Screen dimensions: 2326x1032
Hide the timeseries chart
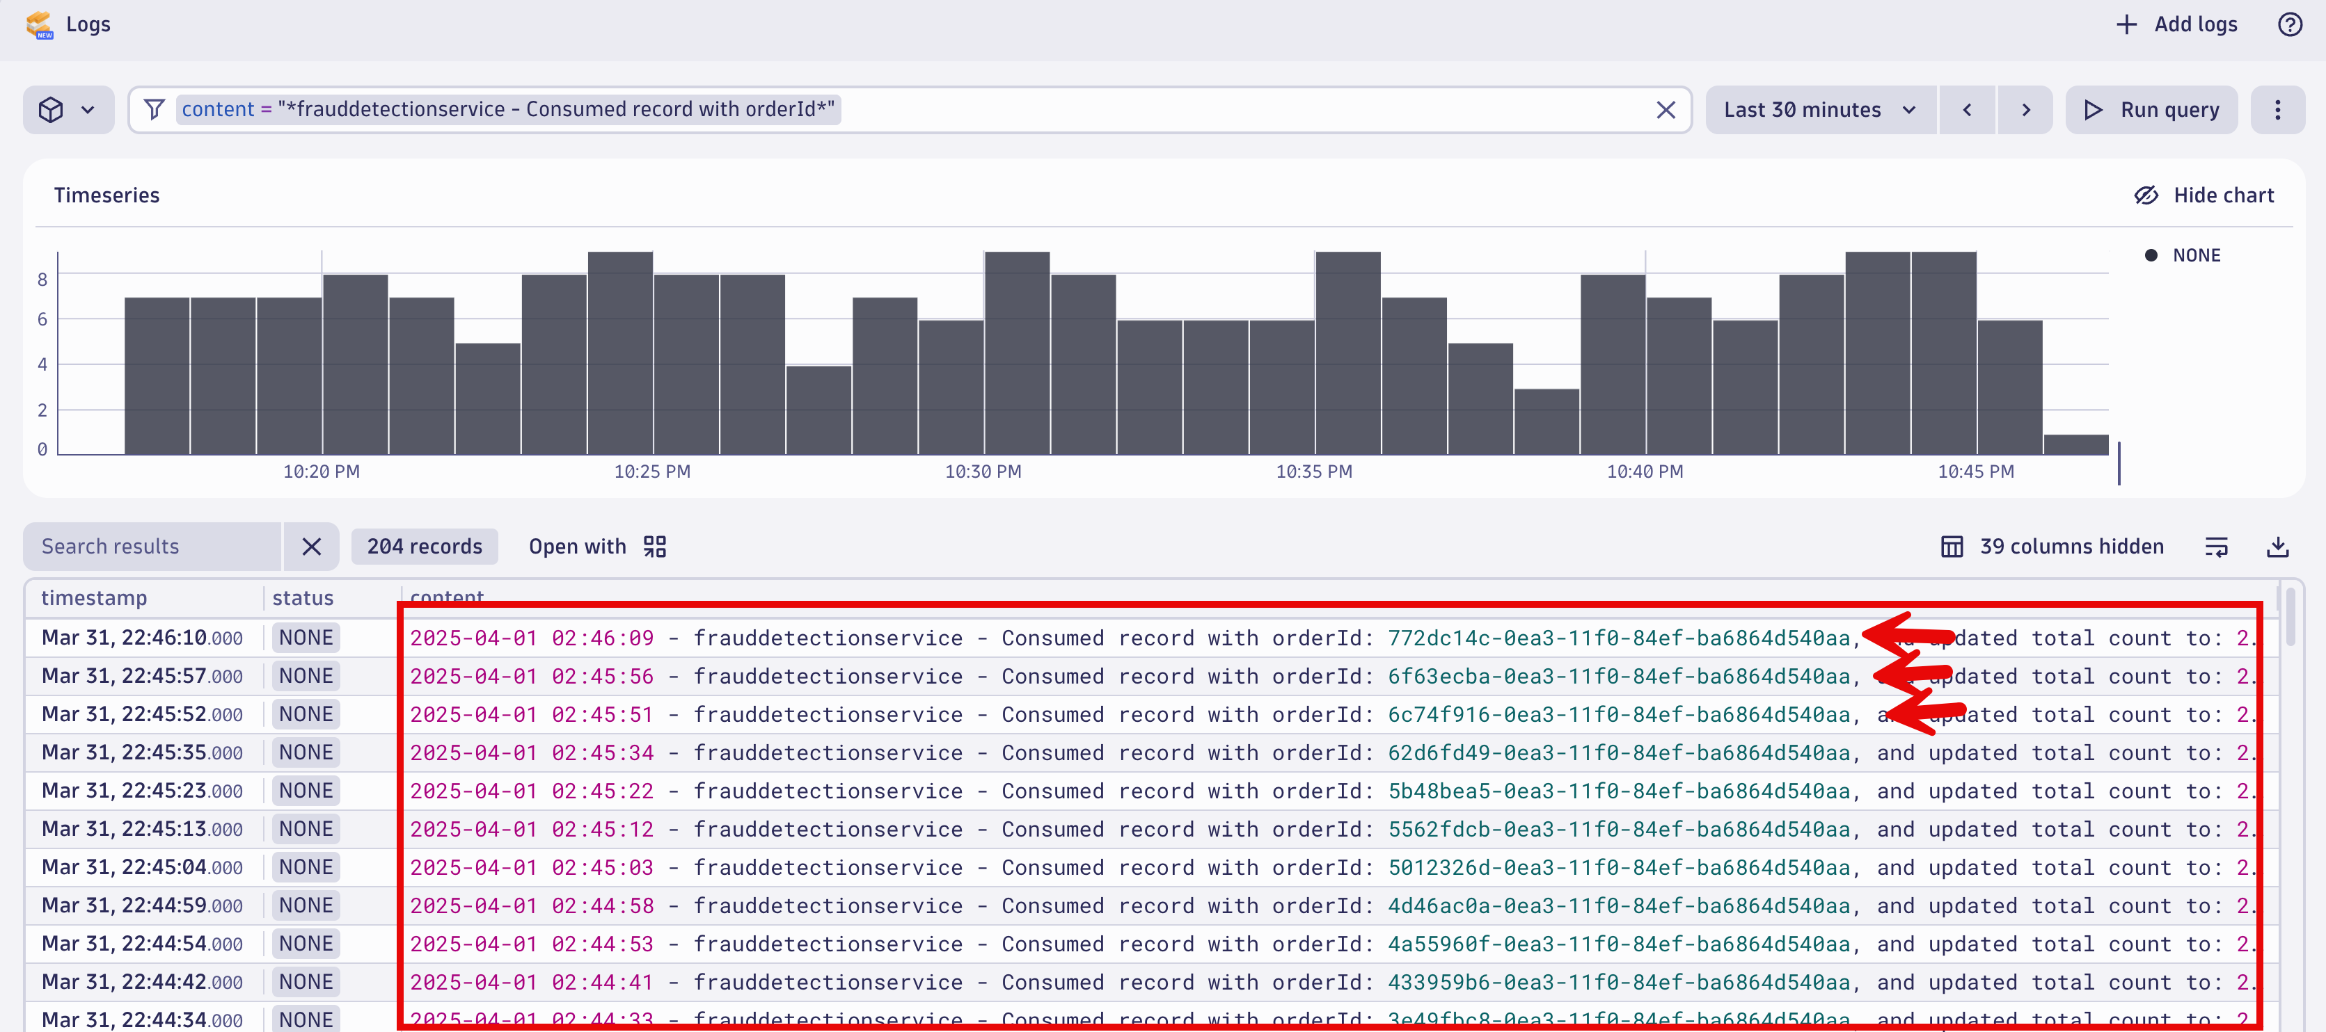click(x=2204, y=195)
